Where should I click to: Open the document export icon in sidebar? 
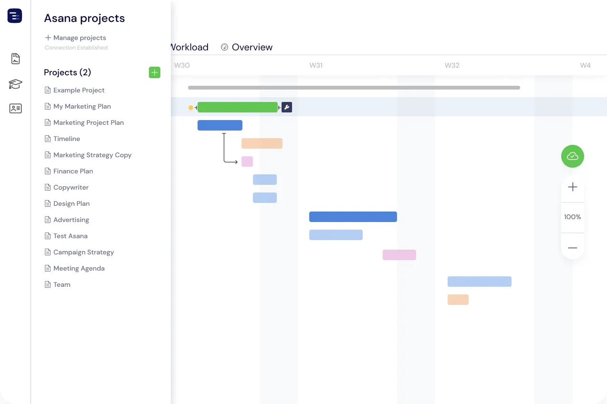pos(15,58)
